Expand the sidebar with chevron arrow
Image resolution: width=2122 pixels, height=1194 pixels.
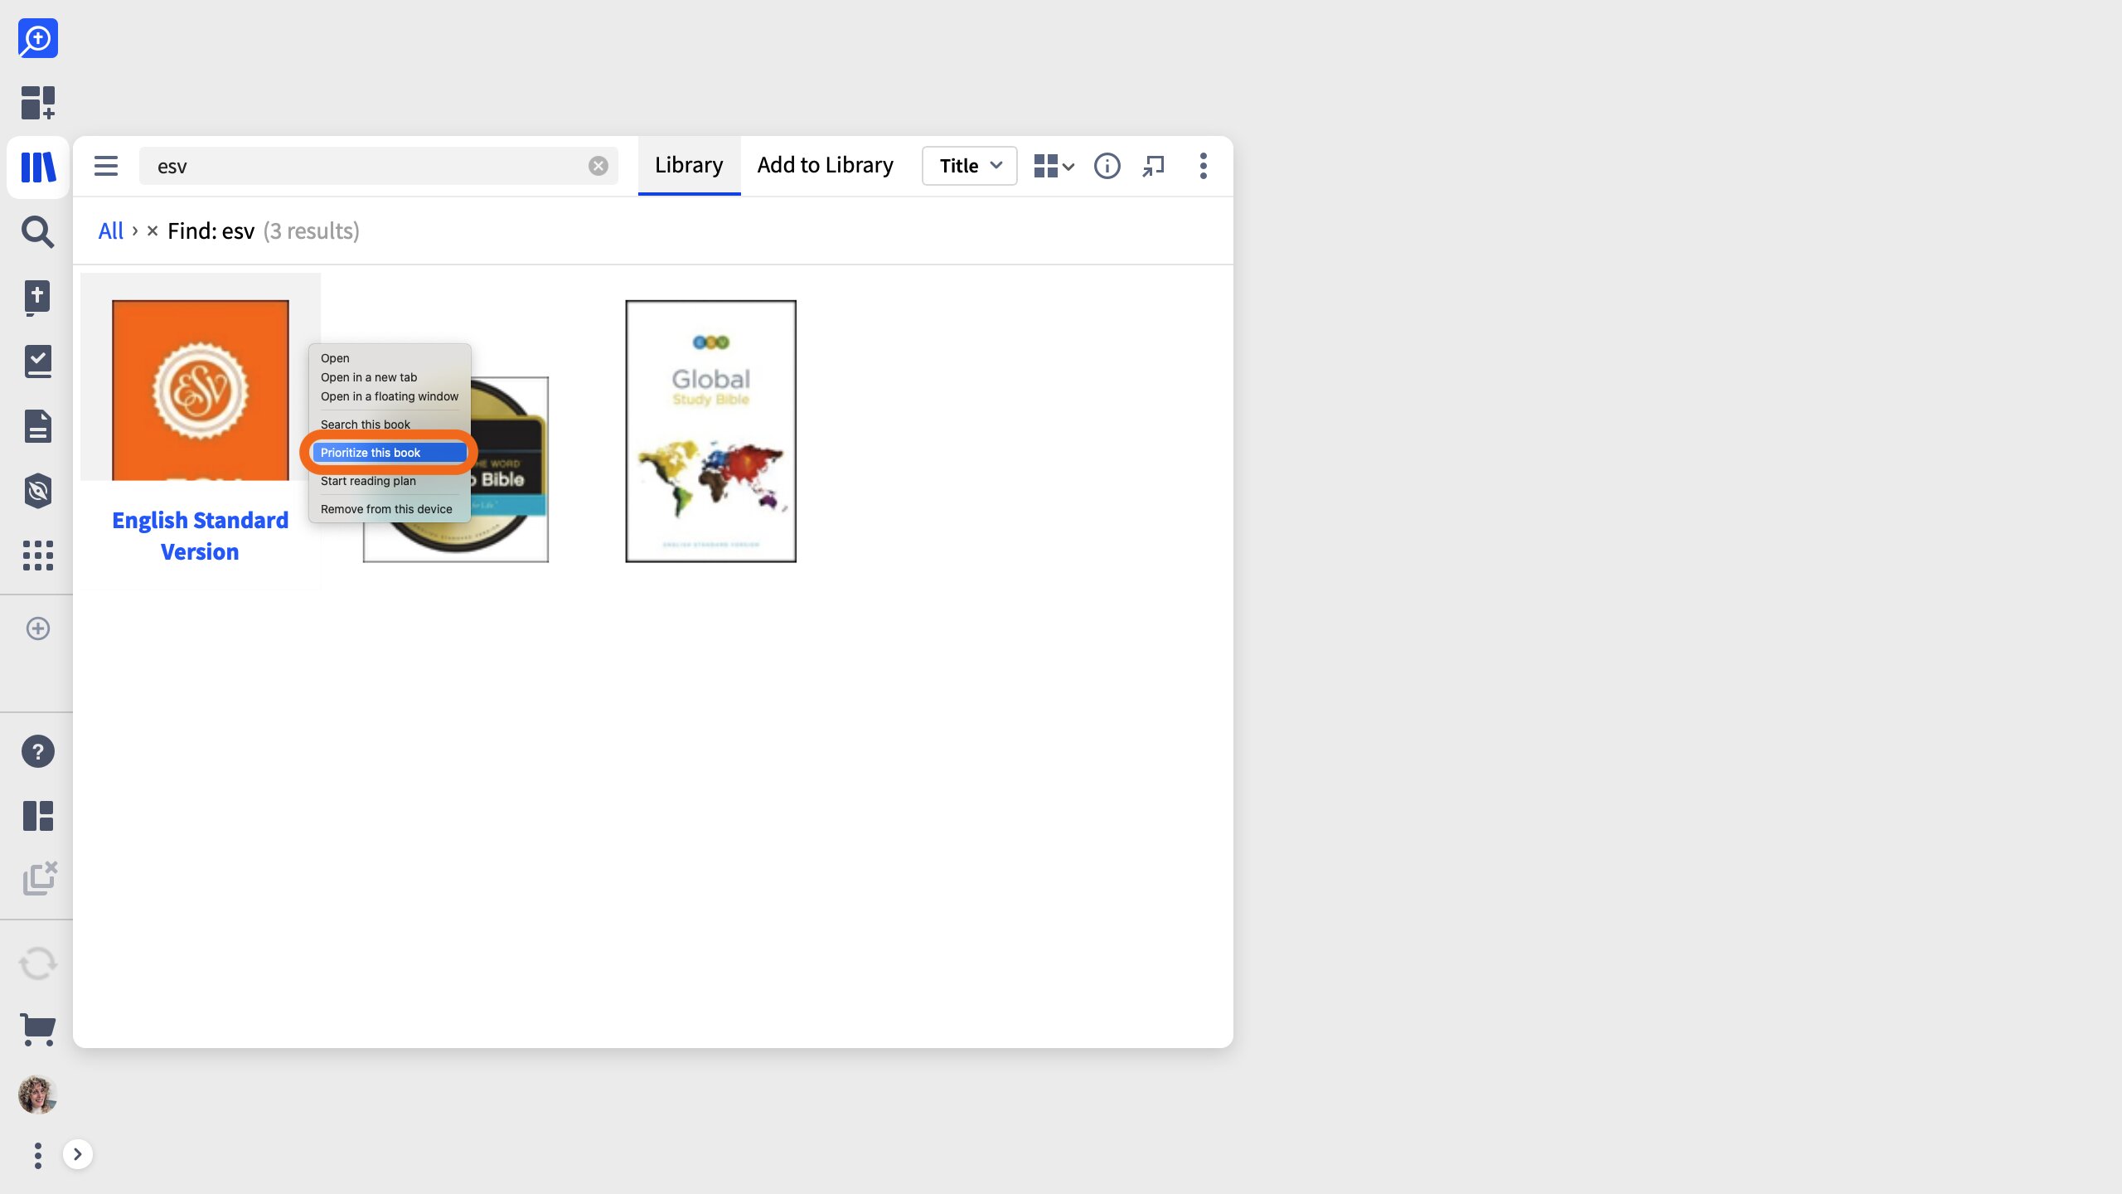click(78, 1154)
